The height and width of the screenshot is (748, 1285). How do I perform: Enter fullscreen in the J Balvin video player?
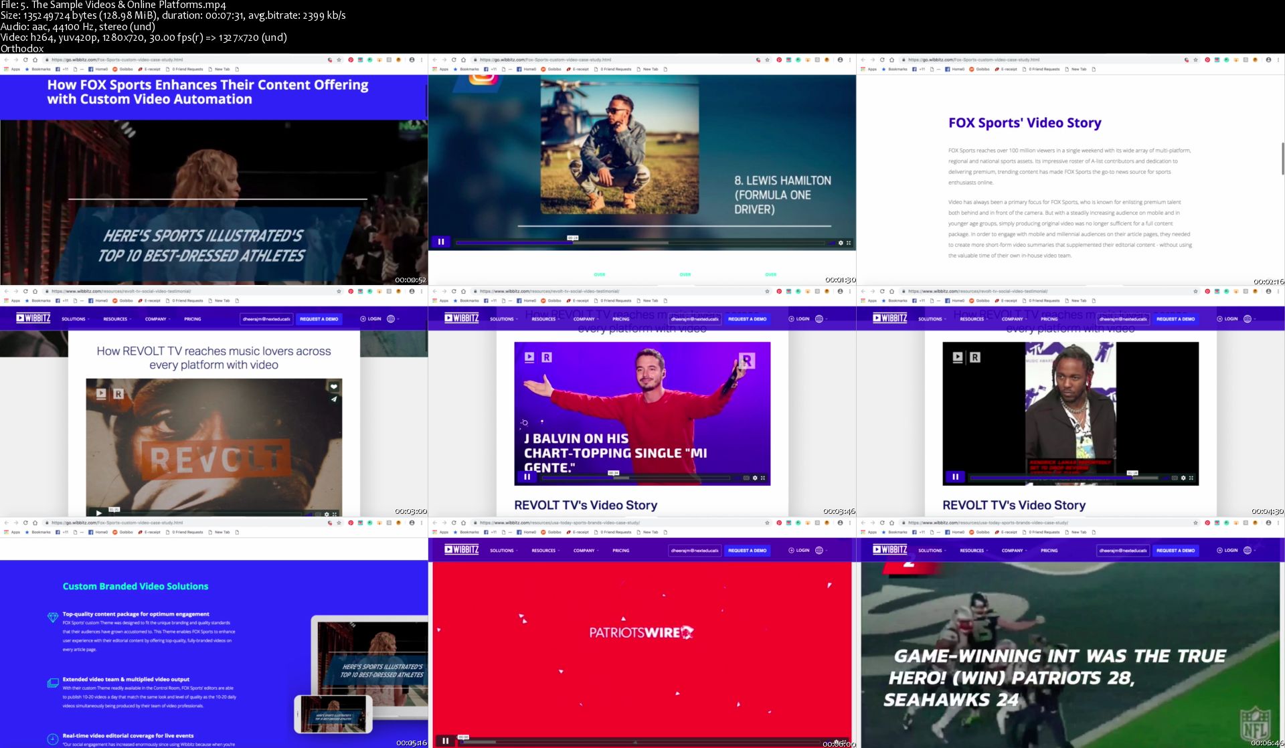[x=763, y=478]
